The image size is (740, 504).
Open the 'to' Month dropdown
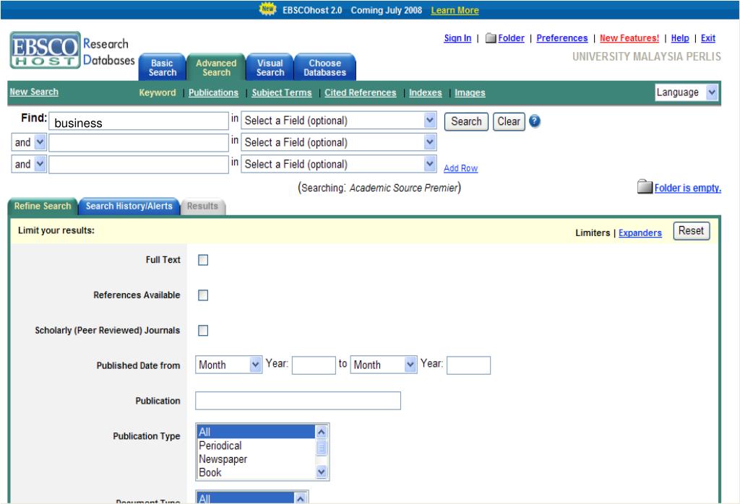pos(384,365)
